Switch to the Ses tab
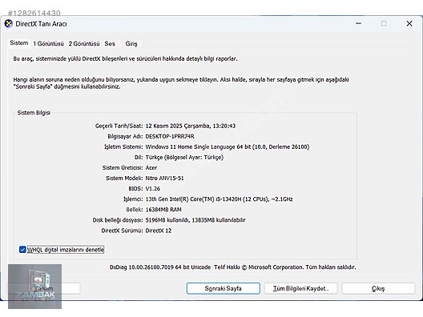The height and width of the screenshot is (317, 423). tap(110, 44)
